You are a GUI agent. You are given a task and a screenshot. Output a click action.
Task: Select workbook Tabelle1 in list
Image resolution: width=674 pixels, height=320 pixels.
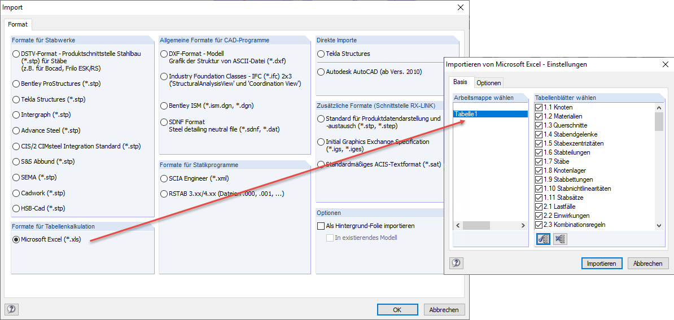pos(491,114)
